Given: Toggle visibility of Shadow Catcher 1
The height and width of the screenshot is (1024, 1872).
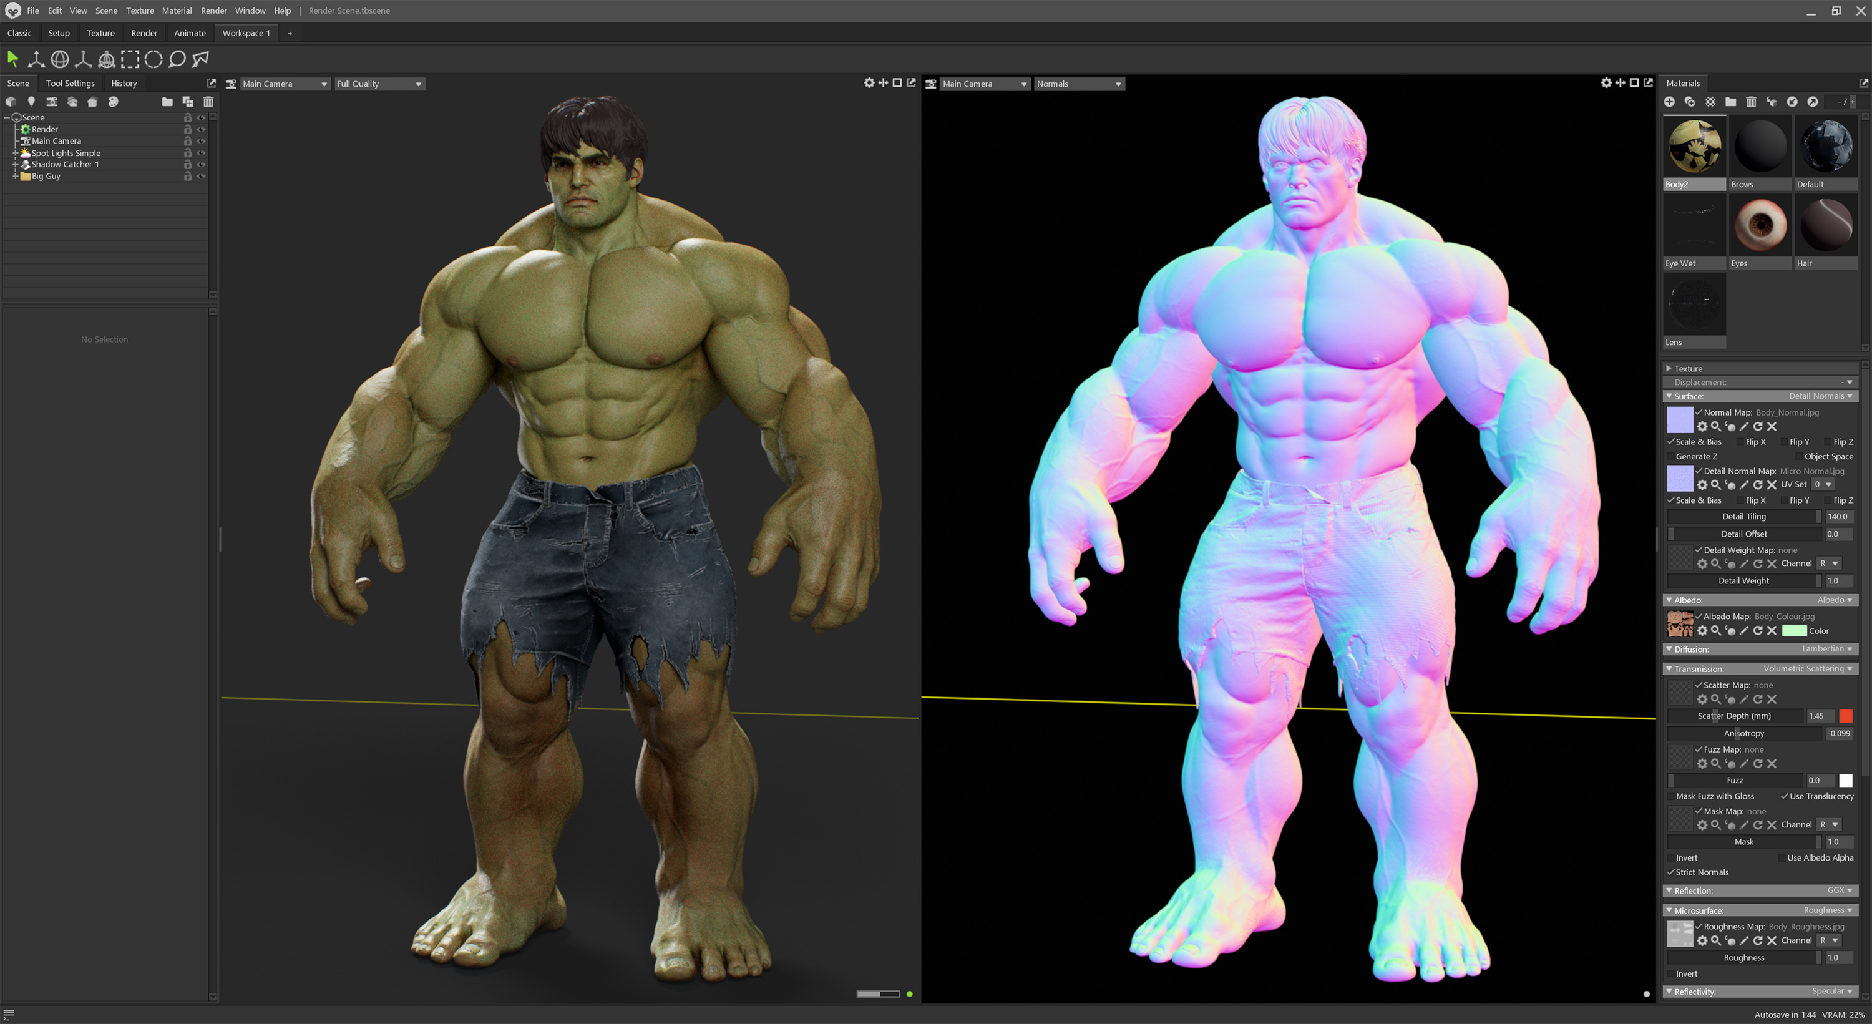Looking at the screenshot, I should coord(202,164).
